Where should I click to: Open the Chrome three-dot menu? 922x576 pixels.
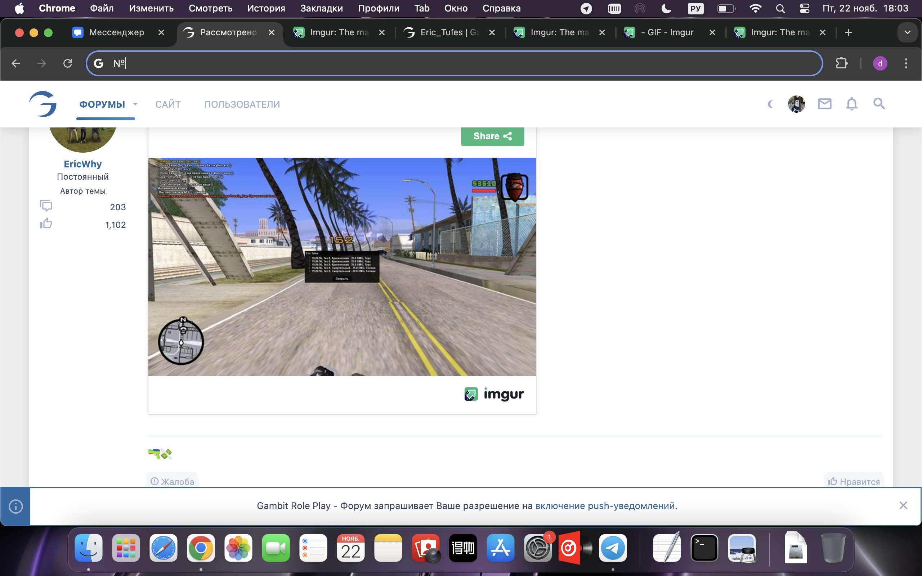[x=906, y=63]
